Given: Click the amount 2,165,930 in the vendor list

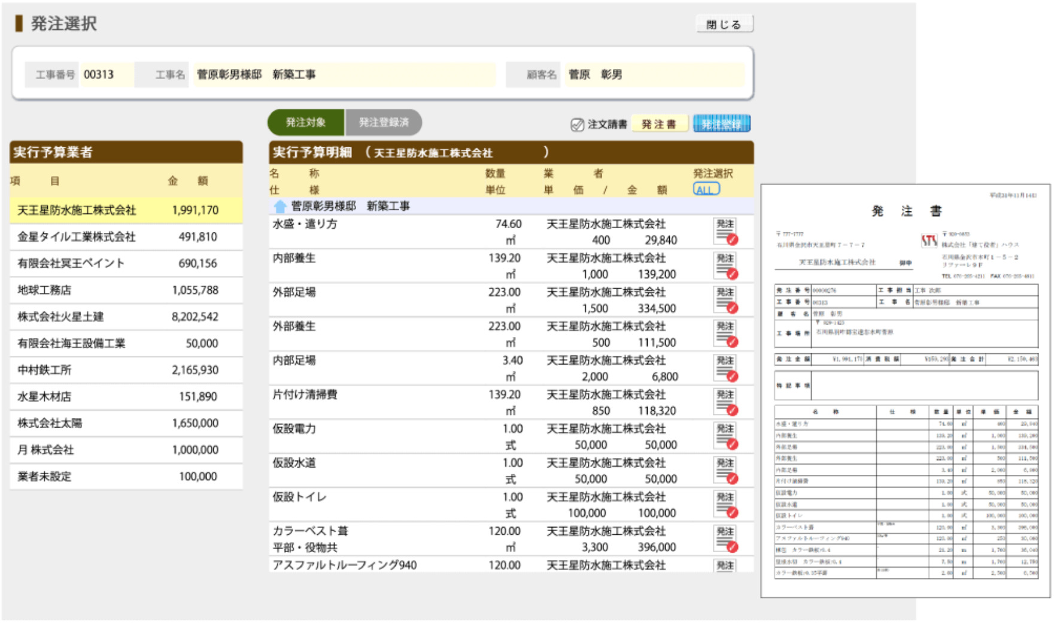Looking at the screenshot, I should pos(195,370).
